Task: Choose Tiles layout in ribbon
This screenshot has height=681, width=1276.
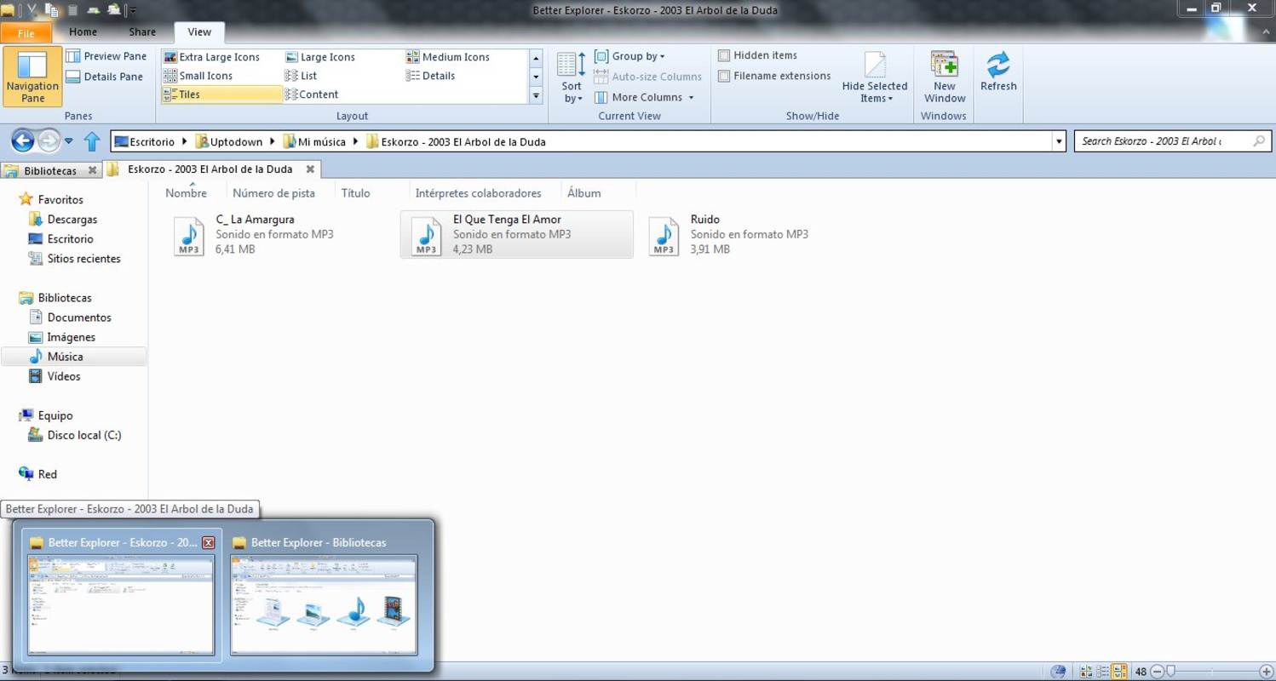Action: click(x=221, y=94)
